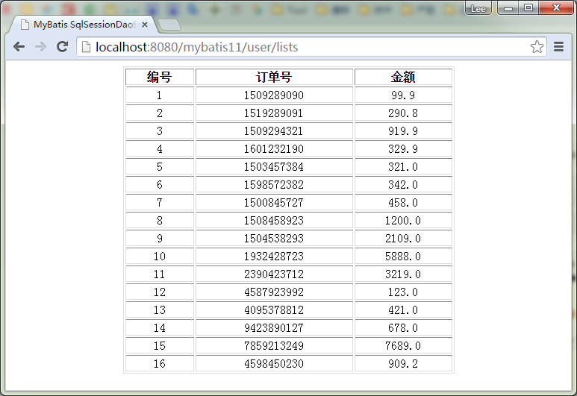Click the 金额 column header
Image resolution: width=577 pixels, height=396 pixels.
(x=403, y=78)
